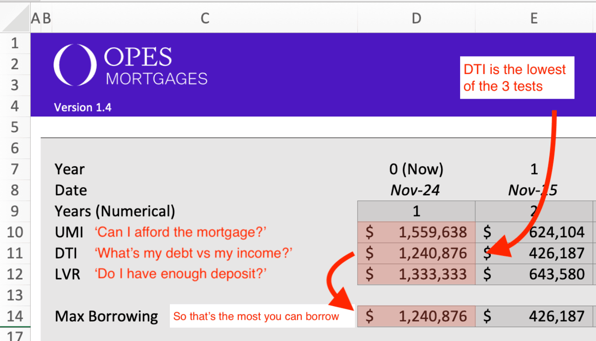Click the OPES Mortgages logo
Screen dimensions: 596x341
tap(130, 65)
